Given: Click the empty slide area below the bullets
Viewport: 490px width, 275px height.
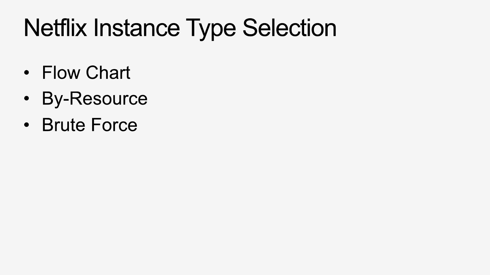Looking at the screenshot, I should (245, 202).
